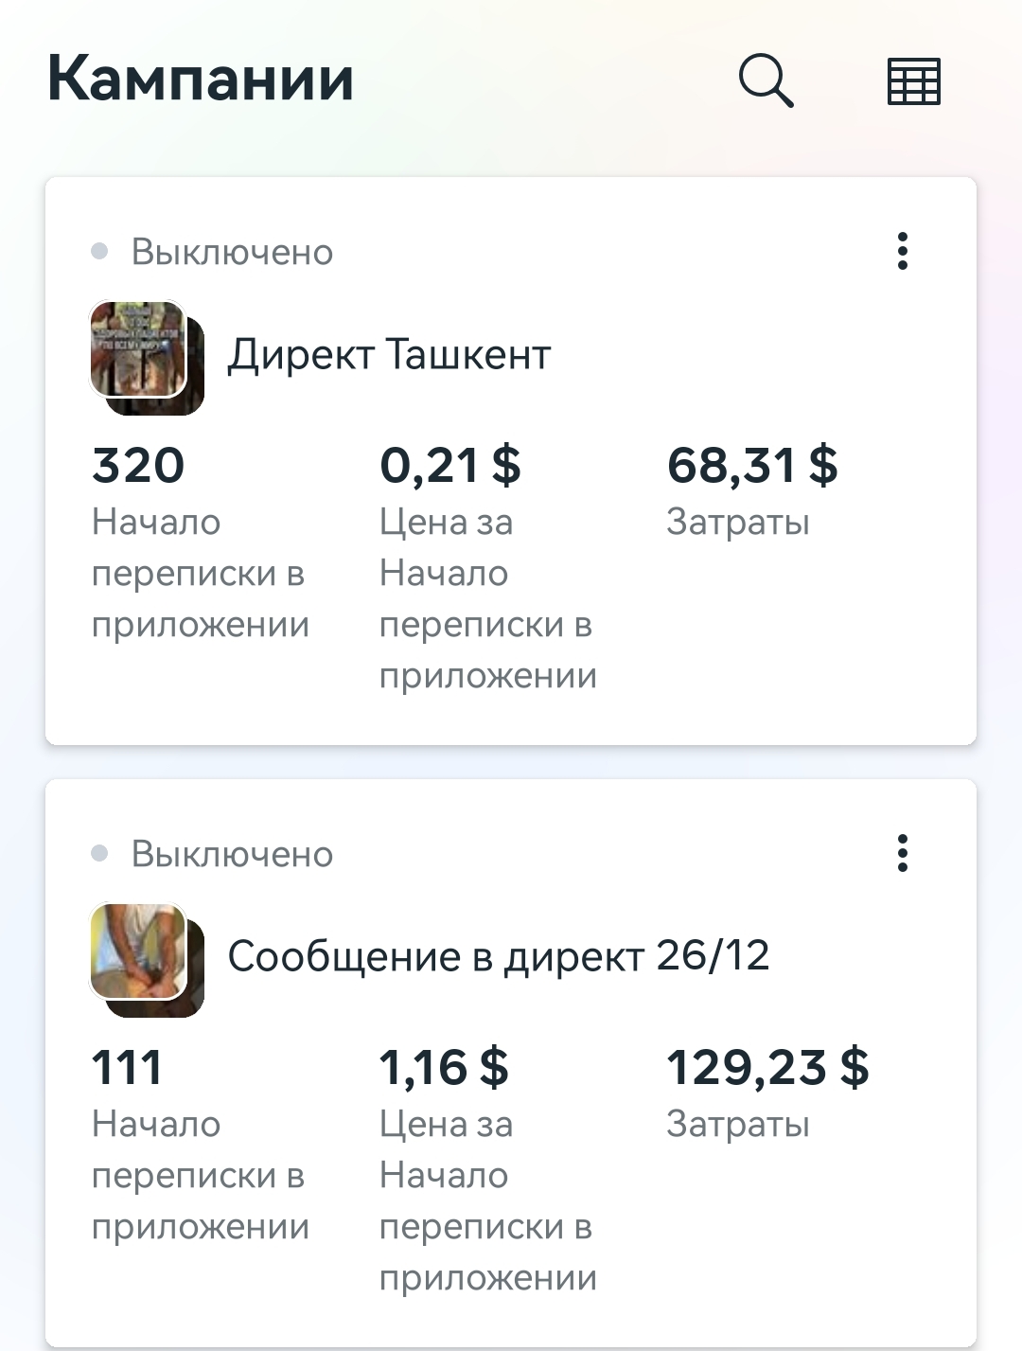Select the 1,16 $ cost per conversation value
The image size is (1022, 1351).
point(444,1067)
